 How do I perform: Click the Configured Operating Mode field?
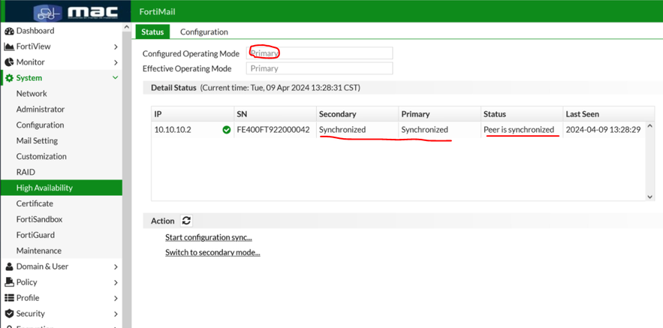pyautogui.click(x=320, y=53)
